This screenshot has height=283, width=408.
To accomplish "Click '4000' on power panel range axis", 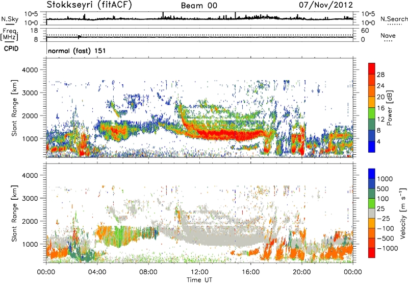I will 30,70.
